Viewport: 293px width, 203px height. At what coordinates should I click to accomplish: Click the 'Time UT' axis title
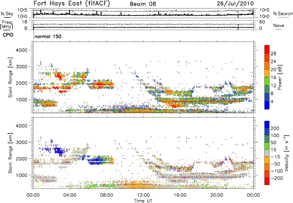[x=143, y=201]
